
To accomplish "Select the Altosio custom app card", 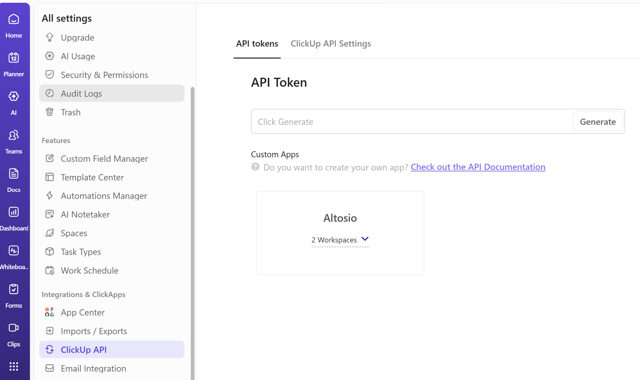I will (x=340, y=218).
